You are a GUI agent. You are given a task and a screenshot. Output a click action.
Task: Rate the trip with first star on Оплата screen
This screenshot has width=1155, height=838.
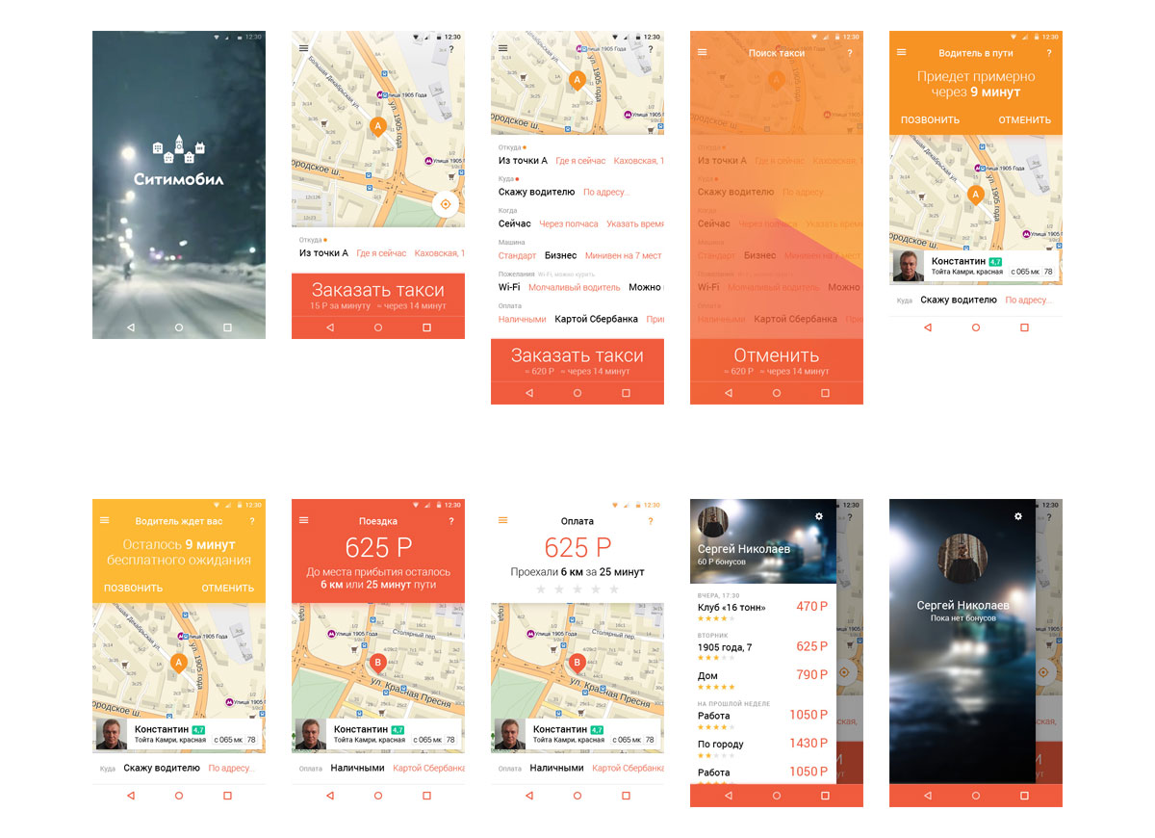541,589
